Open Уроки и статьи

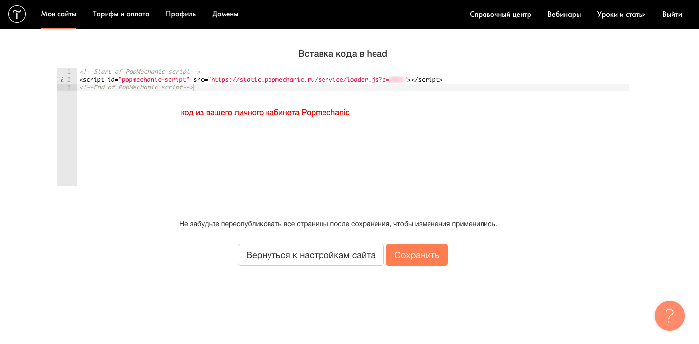(x=622, y=14)
